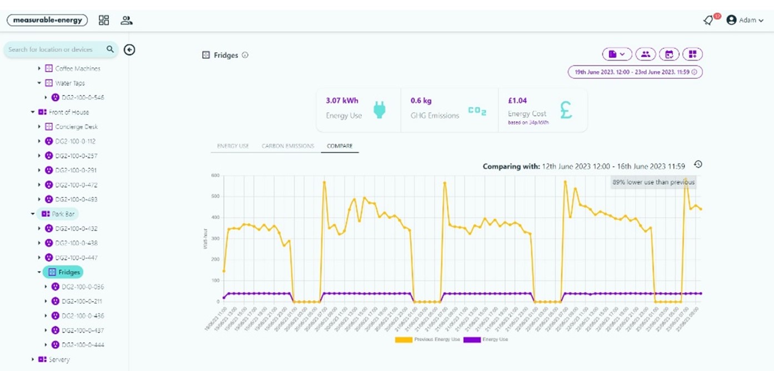
Task: Switch to the CARBON EMISSIONS tab
Action: point(288,146)
